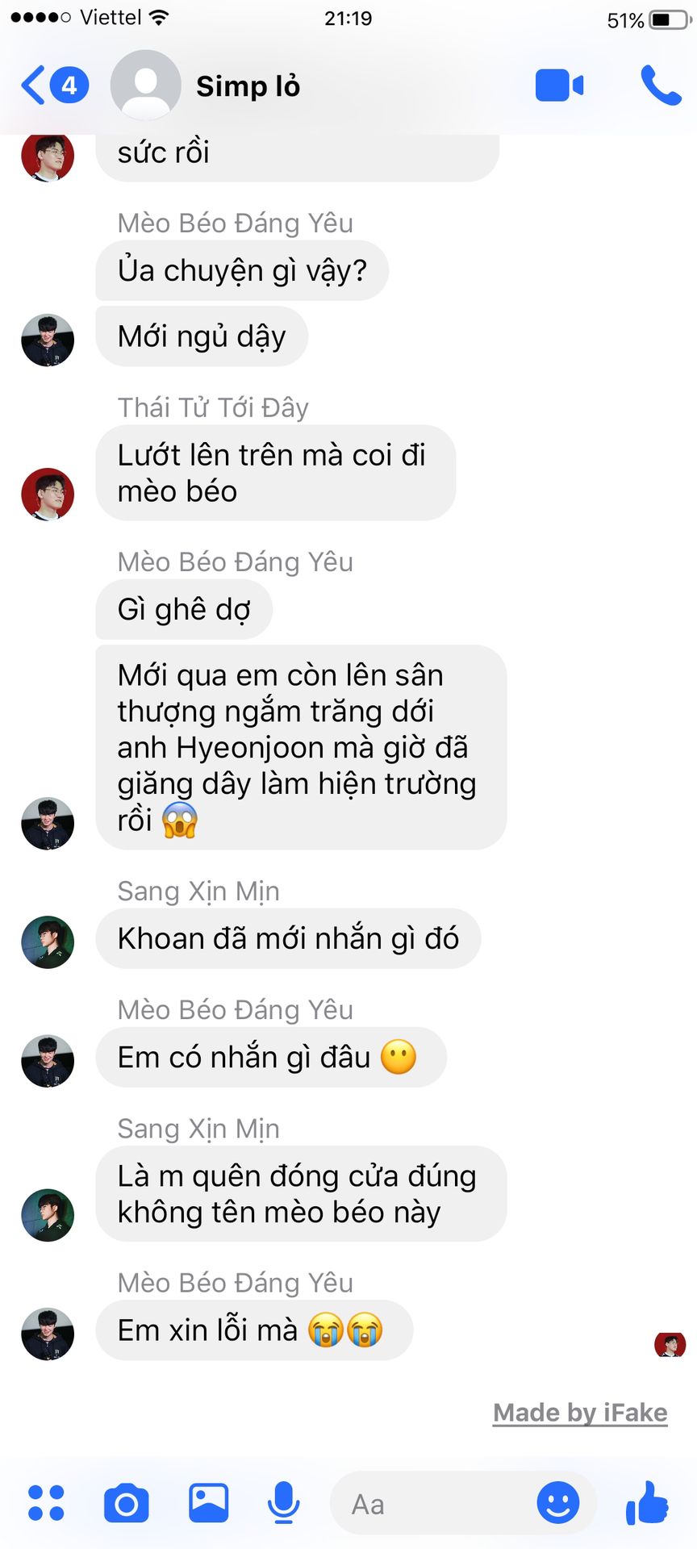Tap the group default avatar in header

point(145,86)
